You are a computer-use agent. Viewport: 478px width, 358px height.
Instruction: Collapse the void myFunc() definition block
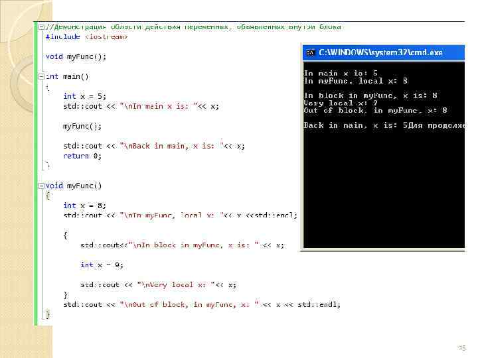point(41,186)
